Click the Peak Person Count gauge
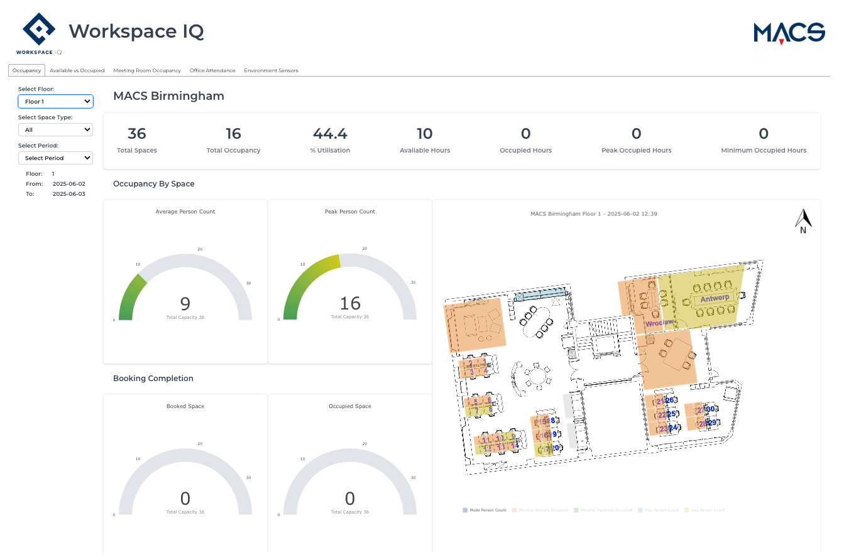This screenshot has width=844, height=560. [x=350, y=288]
